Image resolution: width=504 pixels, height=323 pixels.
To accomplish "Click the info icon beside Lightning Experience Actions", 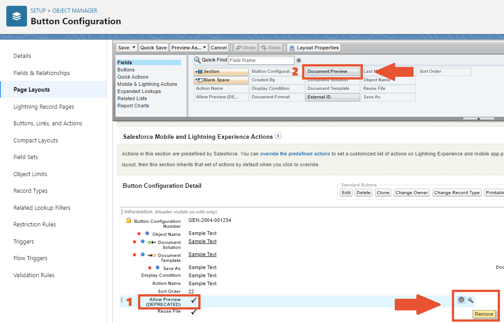I will pyautogui.click(x=278, y=136).
